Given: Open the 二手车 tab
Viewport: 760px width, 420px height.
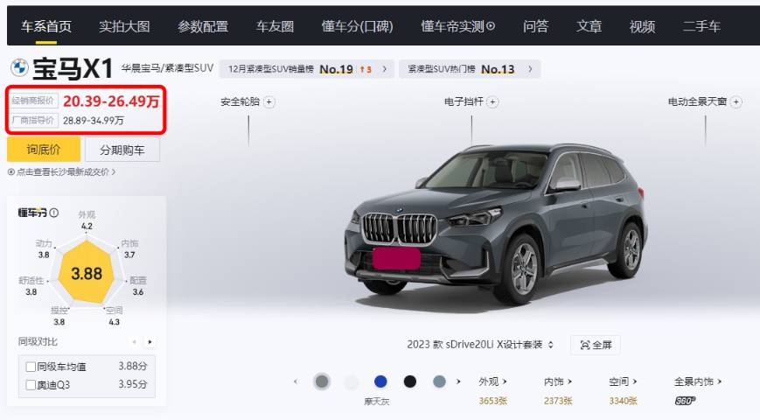Looking at the screenshot, I should point(701,26).
